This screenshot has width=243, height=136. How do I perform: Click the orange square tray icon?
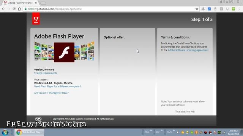pos(196,132)
